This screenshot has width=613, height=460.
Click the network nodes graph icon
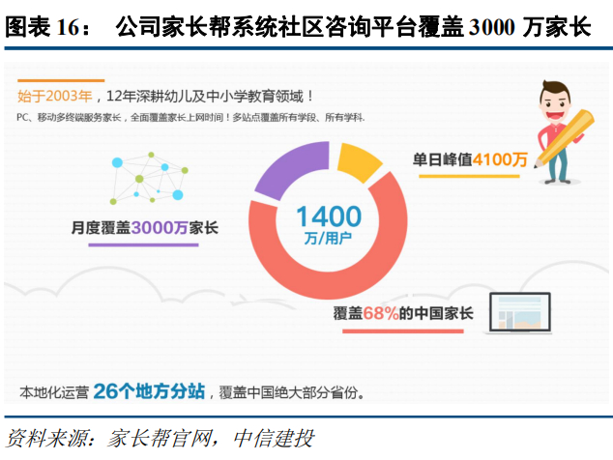point(149,179)
